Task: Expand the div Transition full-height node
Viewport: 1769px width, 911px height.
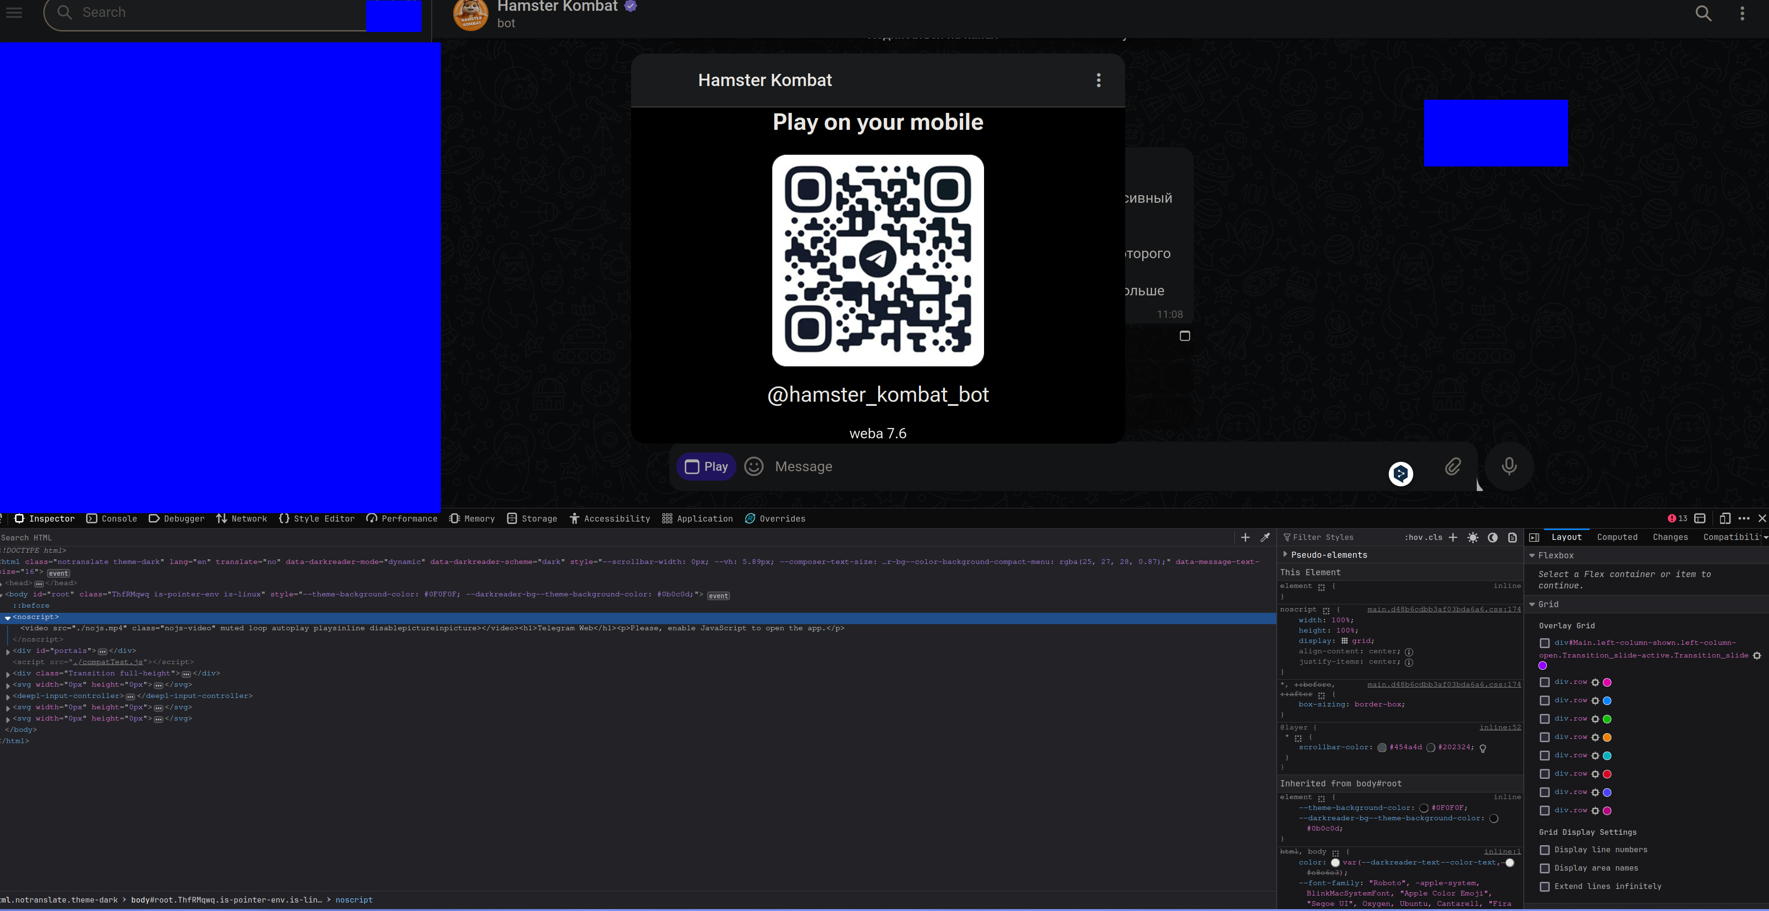Action: (x=8, y=674)
